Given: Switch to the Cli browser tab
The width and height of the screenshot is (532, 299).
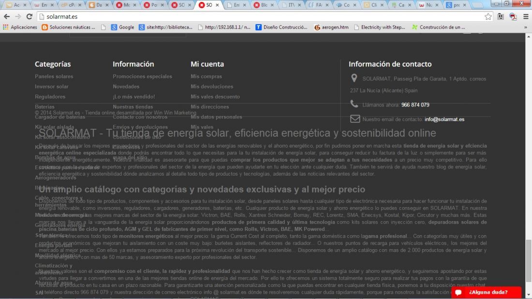Looking at the screenshot, I should 374,5.
